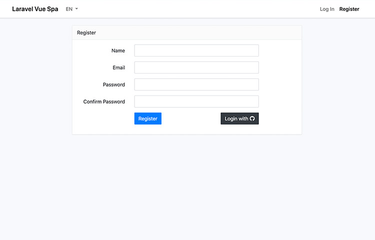This screenshot has width=375, height=240.
Task: Click the Login with GitHub button
Action: 239,118
